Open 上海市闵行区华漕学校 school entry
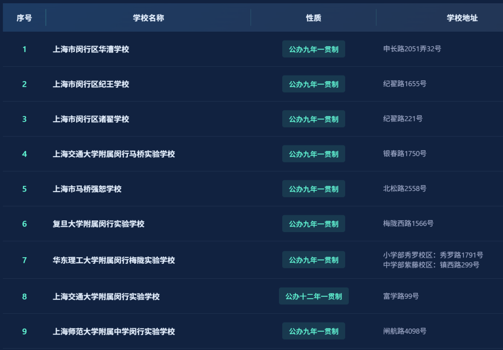 tap(91, 49)
